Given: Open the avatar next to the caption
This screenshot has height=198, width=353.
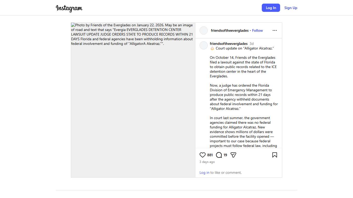Looking at the screenshot, I should [204, 45].
